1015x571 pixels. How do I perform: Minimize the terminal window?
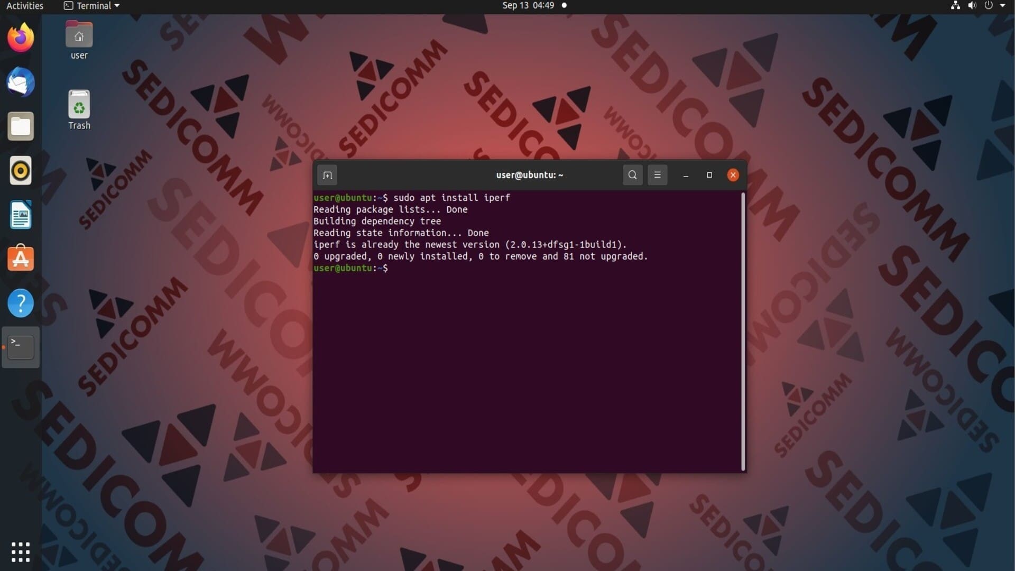[686, 175]
